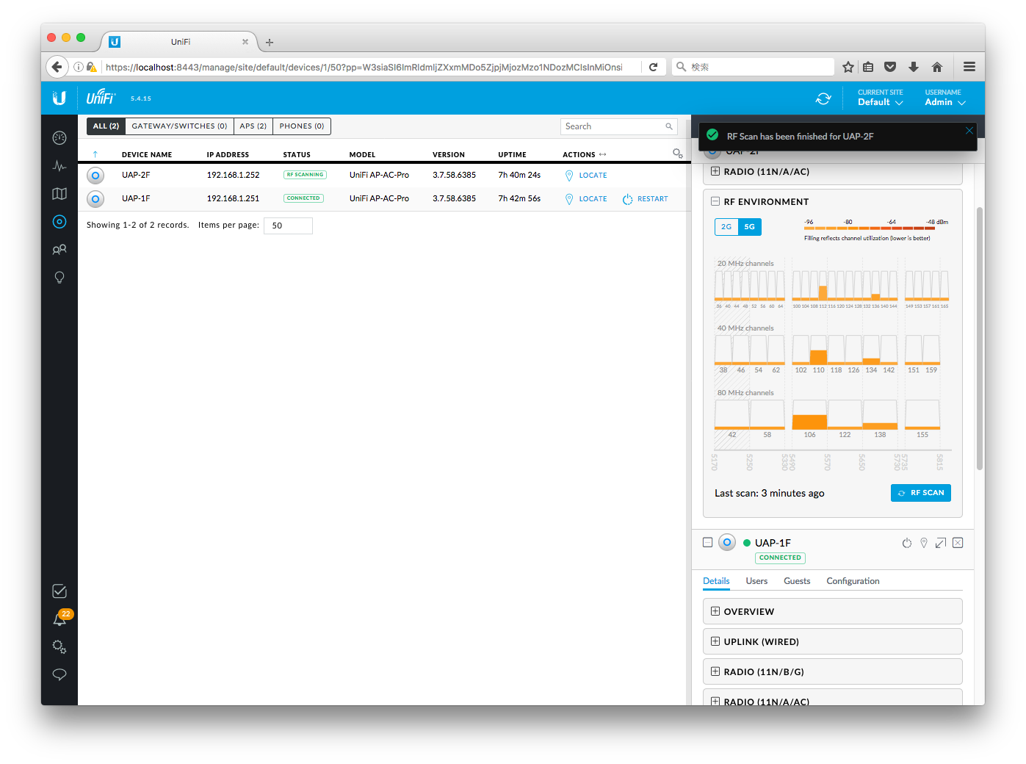1026x764 pixels.
Task: Switch RF environment to 5G band
Action: 750,227
